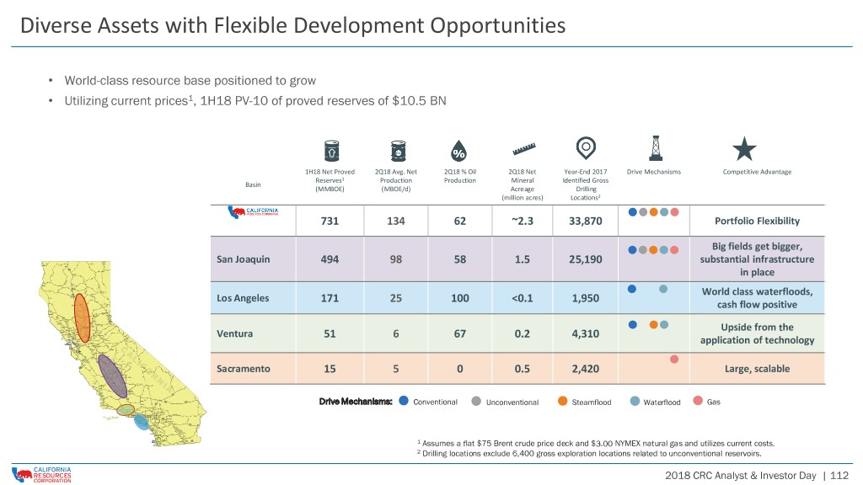Click the oil derrick Drive Mechanisms icon

pos(655,148)
